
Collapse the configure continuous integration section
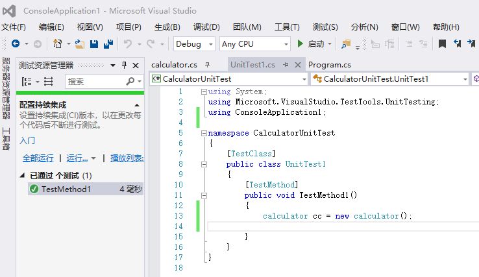pos(137,105)
